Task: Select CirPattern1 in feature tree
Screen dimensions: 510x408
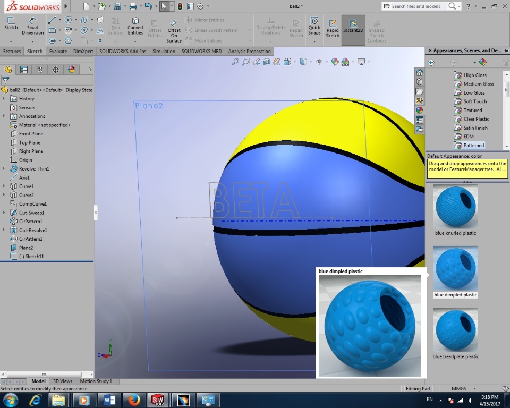Action: [x=27, y=221]
